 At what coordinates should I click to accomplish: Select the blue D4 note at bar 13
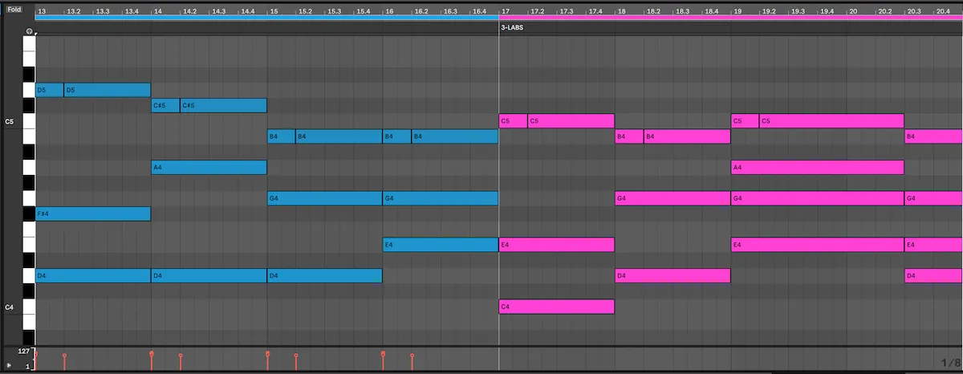pyautogui.click(x=93, y=275)
